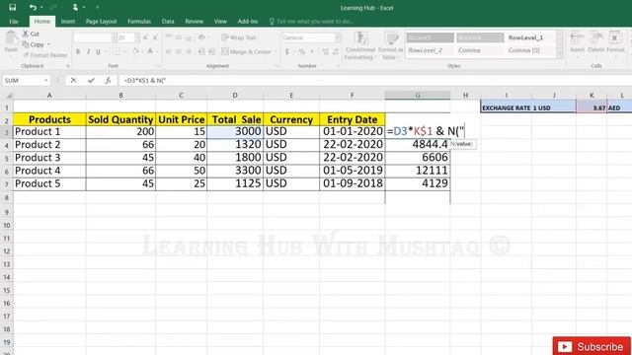Cancel the formula with the X button
This screenshot has height=355, width=632.
[x=73, y=81]
